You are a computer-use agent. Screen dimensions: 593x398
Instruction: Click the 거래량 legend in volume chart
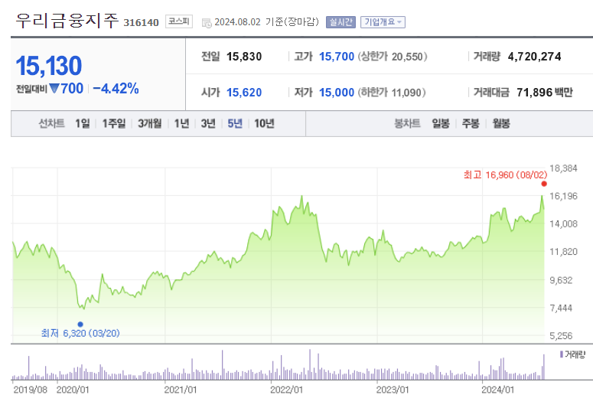point(572,354)
